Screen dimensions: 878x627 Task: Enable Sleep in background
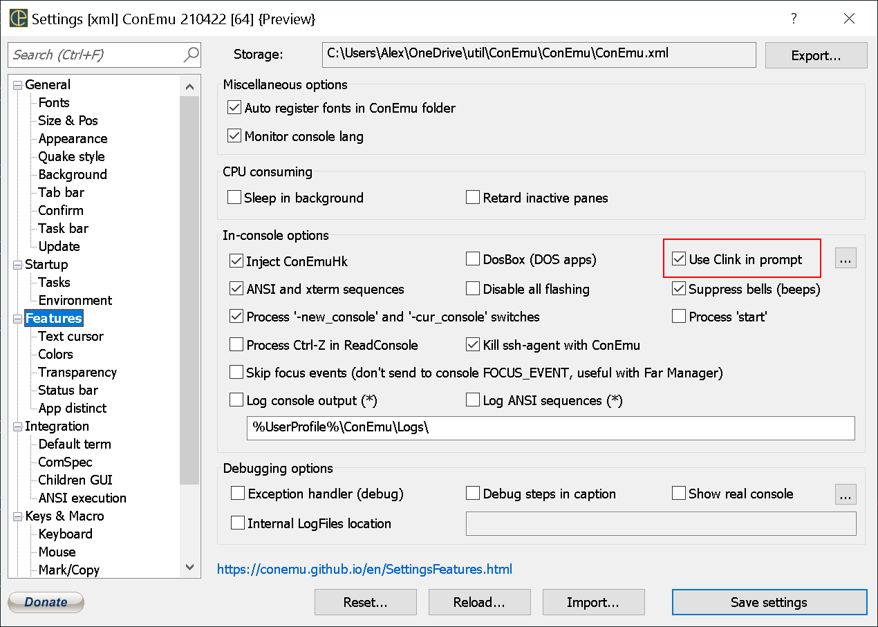(x=234, y=197)
